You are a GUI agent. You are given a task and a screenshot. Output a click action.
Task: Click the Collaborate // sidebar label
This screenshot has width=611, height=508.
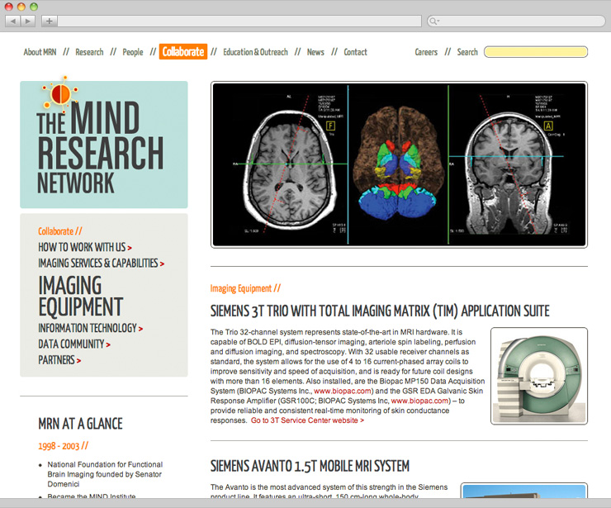60,231
